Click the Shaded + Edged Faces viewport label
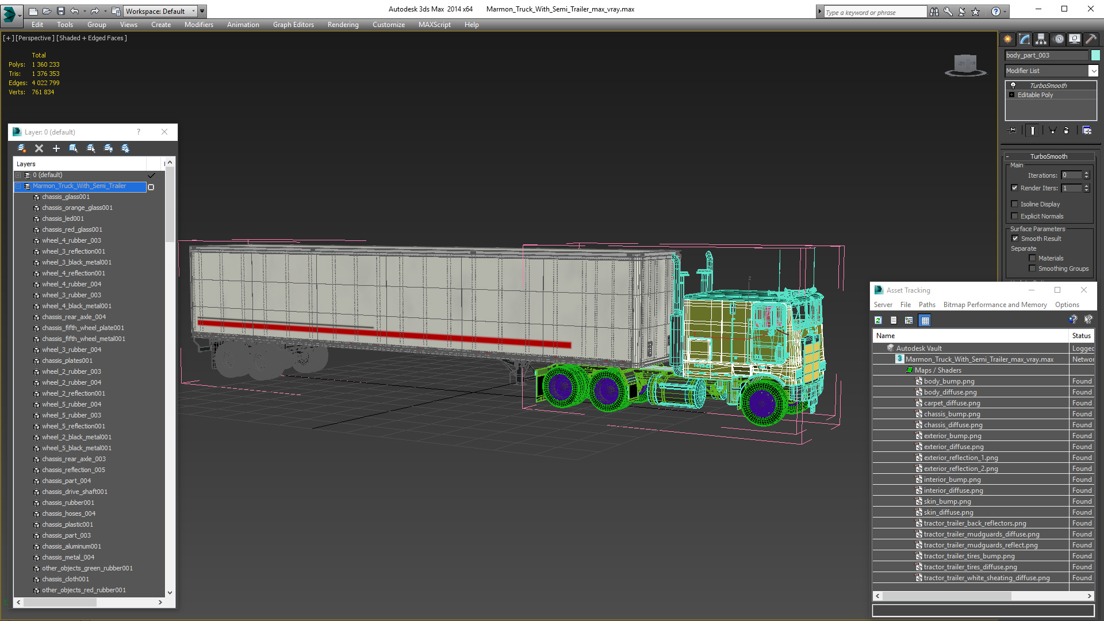 [91, 38]
